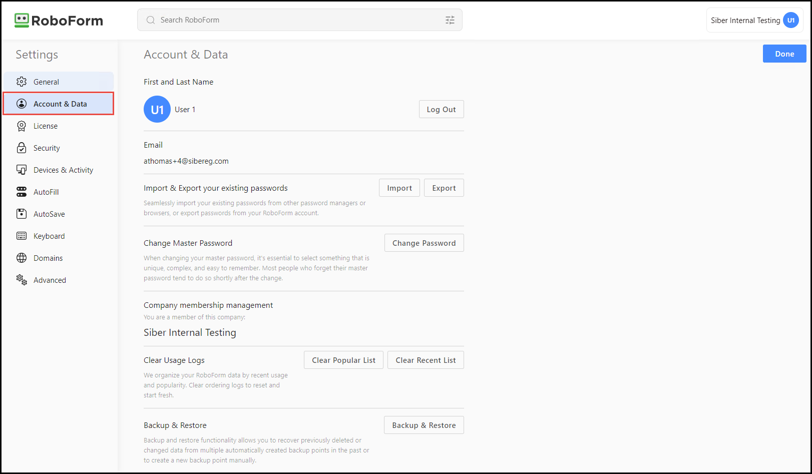
Task: Select the Domains globe icon
Action: click(x=22, y=258)
